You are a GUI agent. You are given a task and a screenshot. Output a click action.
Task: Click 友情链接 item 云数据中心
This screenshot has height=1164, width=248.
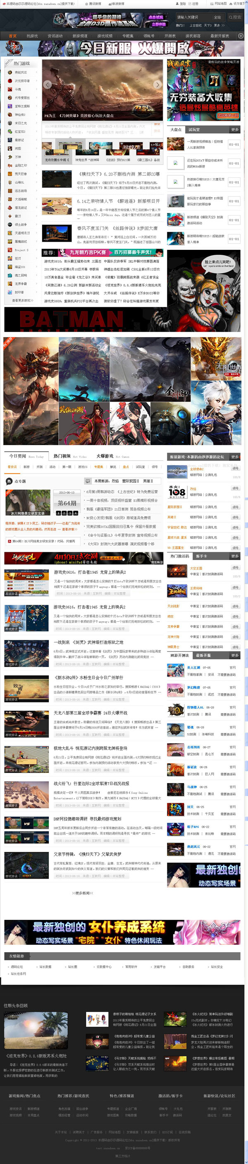click(x=103, y=967)
